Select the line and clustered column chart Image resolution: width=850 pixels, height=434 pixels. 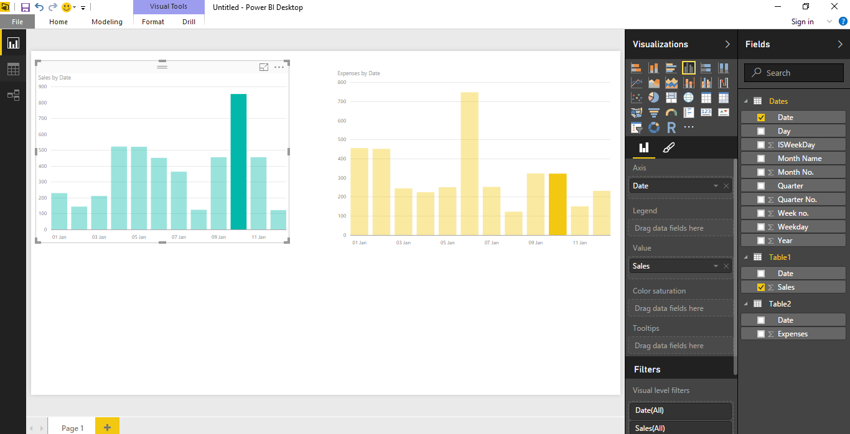coord(706,83)
